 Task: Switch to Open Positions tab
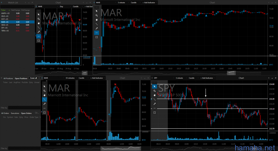tap(21, 78)
